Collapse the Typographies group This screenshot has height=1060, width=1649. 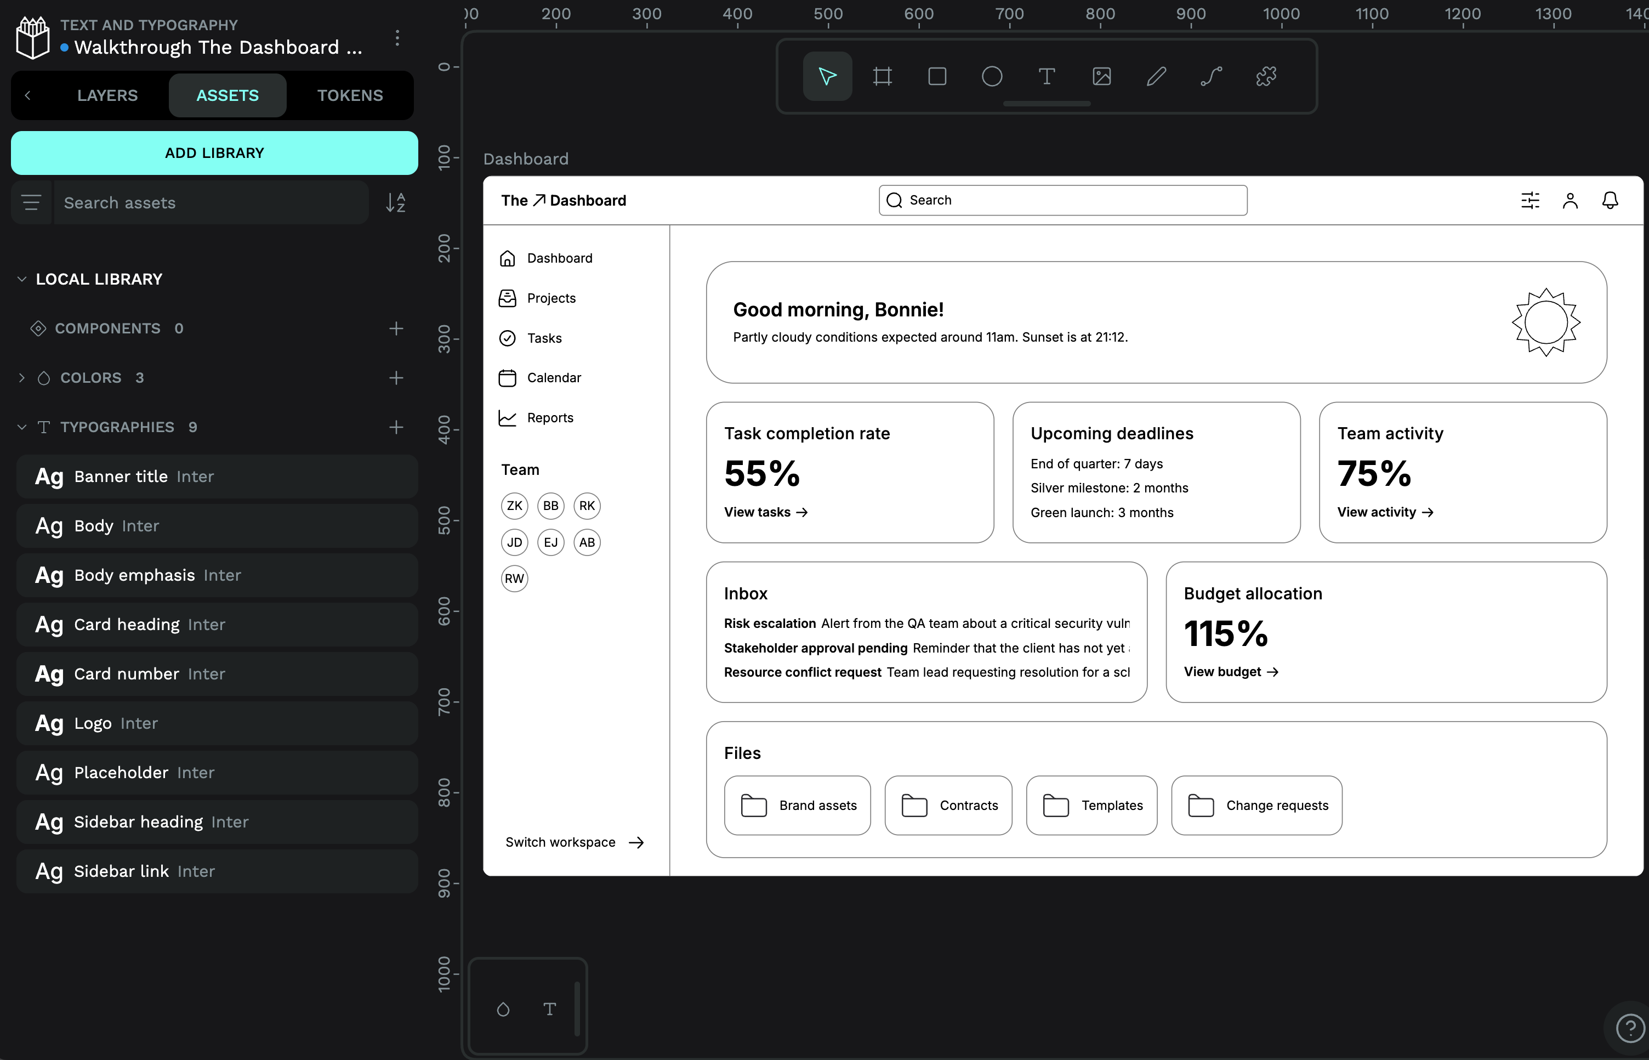click(x=22, y=427)
